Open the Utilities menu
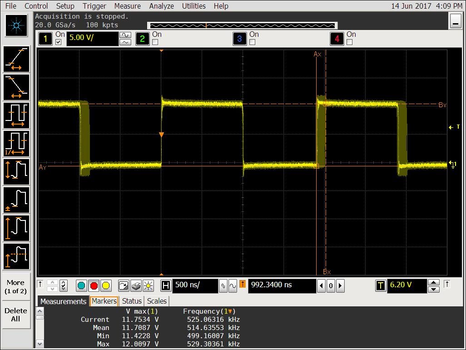The height and width of the screenshot is (350, 466). coord(194,6)
